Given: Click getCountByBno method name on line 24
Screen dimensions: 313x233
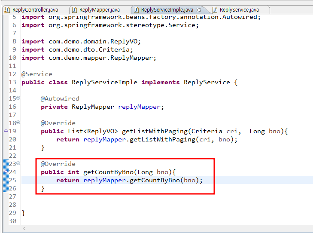Looking at the screenshot, I should pyautogui.click(x=108, y=172).
